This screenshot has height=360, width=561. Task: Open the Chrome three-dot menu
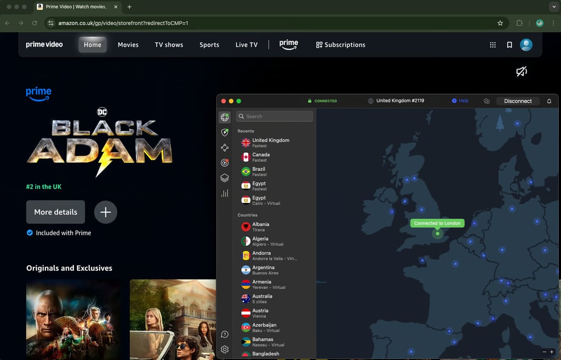coord(553,23)
